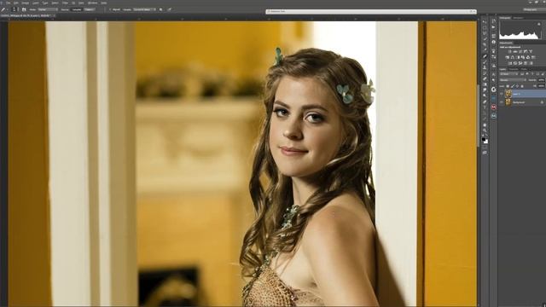Select the Move tool

tap(485, 21)
